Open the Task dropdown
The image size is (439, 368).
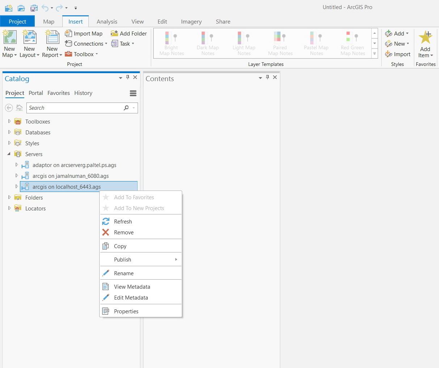(x=123, y=43)
